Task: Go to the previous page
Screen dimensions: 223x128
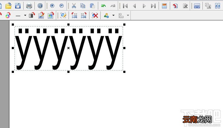Action: pyautogui.click(x=134, y=6)
